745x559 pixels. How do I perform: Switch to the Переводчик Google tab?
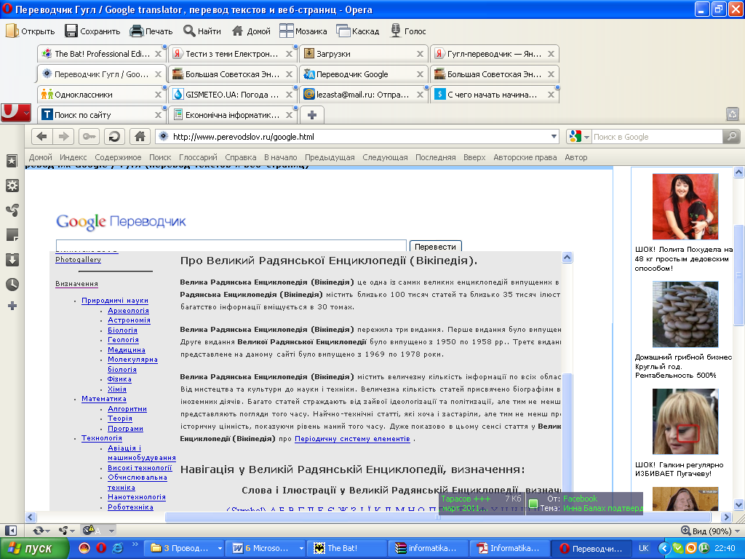click(364, 74)
